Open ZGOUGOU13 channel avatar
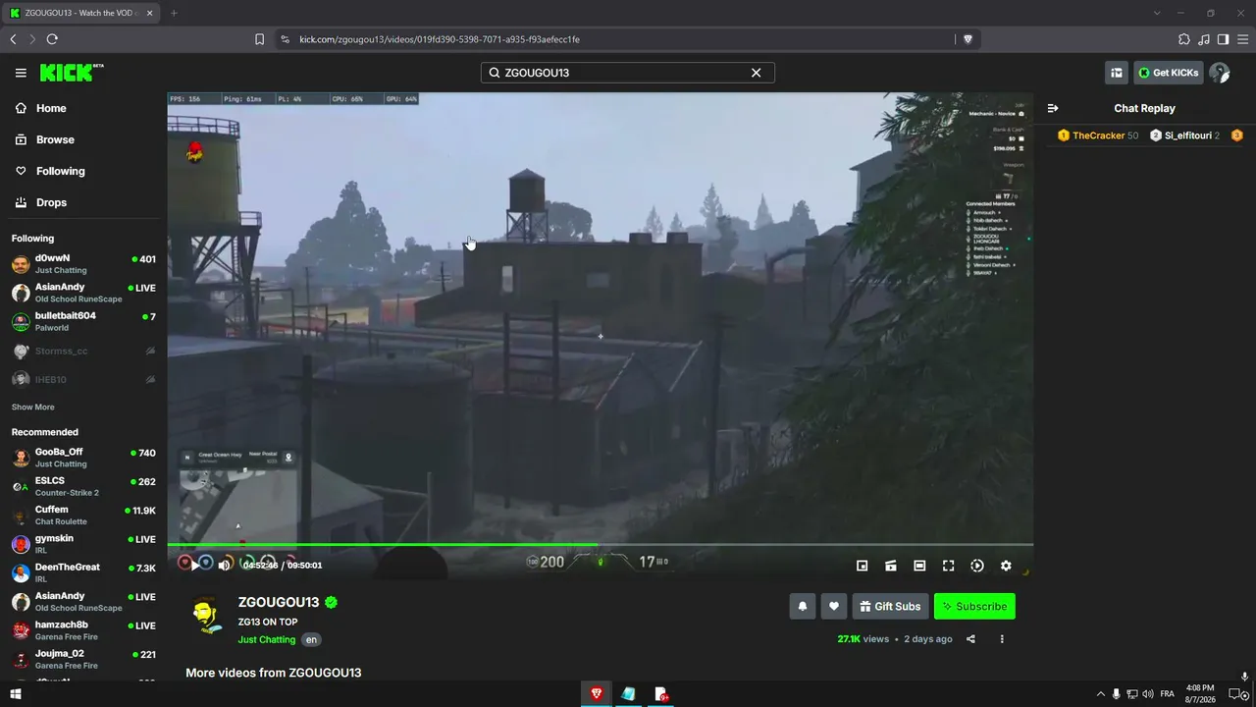The image size is (1256, 707). point(205,615)
